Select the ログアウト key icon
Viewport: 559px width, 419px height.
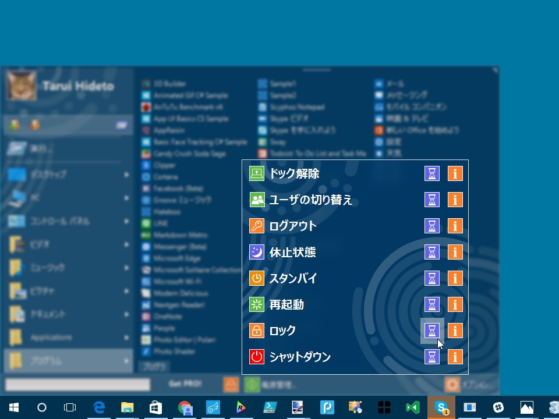(x=257, y=226)
